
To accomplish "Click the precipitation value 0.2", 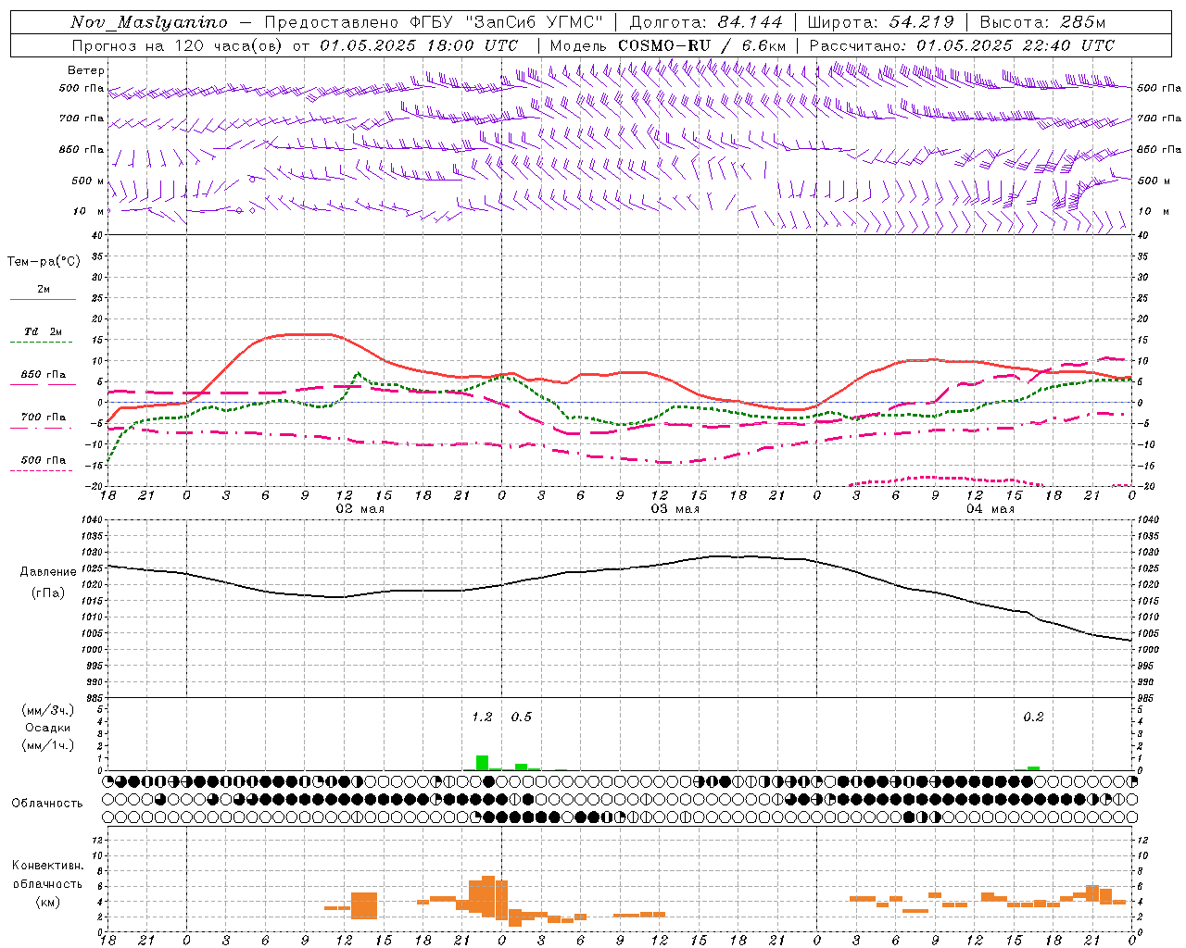I will point(1033,717).
